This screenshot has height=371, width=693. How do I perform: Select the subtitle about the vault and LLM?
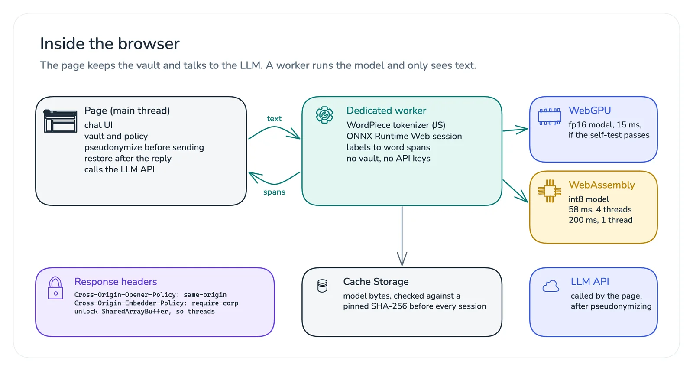[258, 65]
